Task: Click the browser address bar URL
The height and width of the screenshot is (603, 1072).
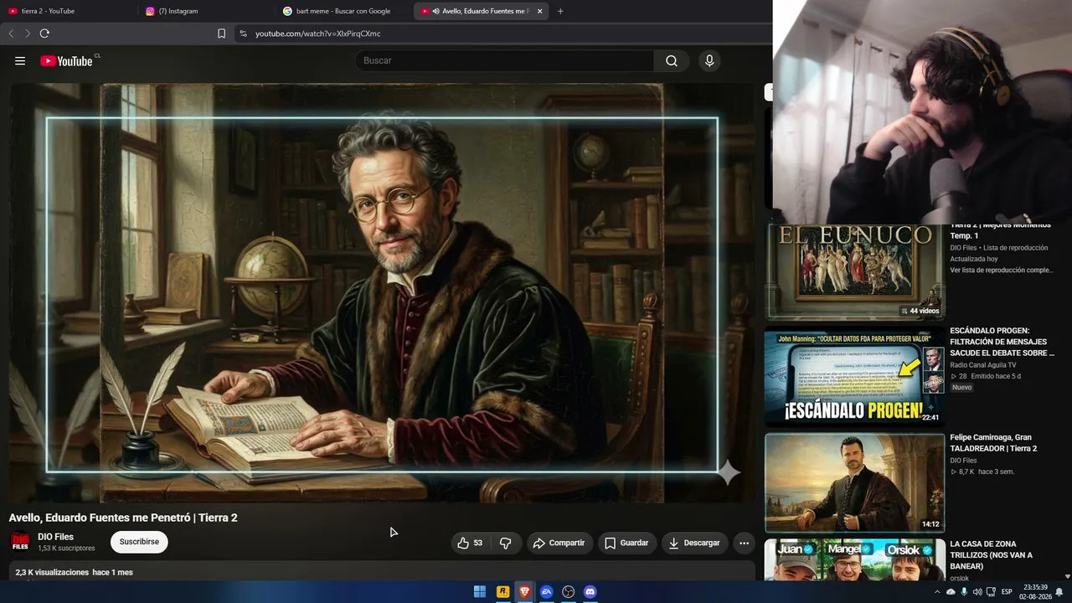Action: point(318,33)
